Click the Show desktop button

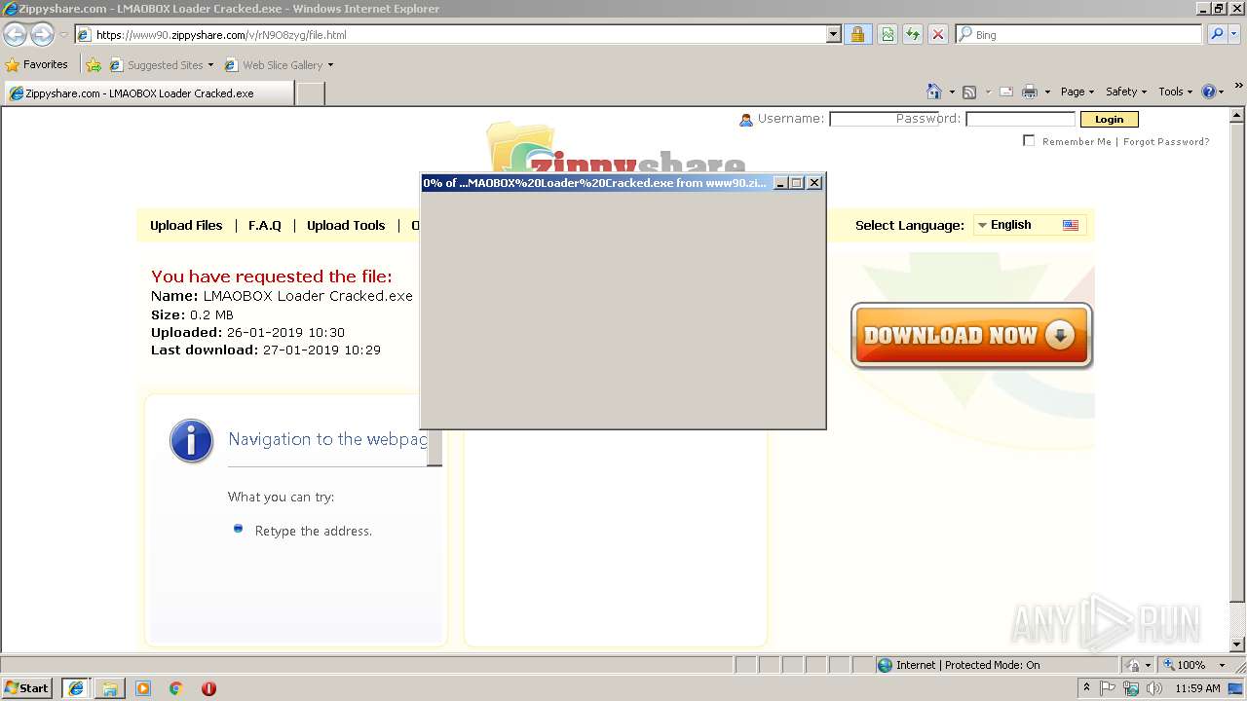pyautogui.click(x=1236, y=688)
